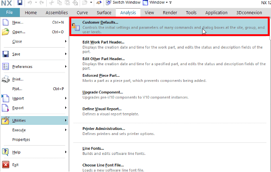Select the Analysis ribbon tab
The height and width of the screenshot is (172, 271).
128,12
